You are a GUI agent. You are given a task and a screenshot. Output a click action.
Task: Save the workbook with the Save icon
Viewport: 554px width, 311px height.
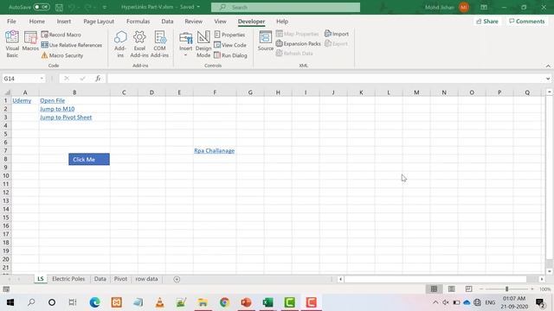point(59,7)
